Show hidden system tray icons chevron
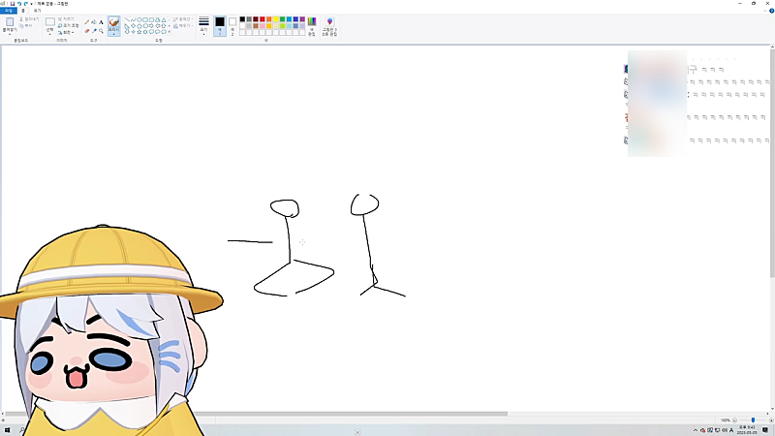Screen dimensions: 775x436 click(696, 430)
